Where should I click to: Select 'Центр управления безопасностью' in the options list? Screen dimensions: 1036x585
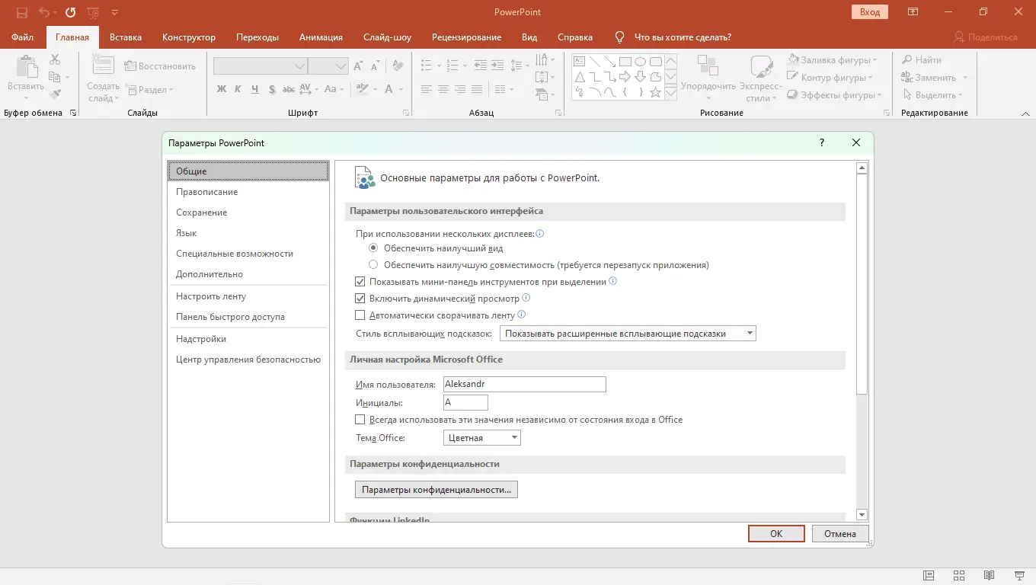coord(248,360)
